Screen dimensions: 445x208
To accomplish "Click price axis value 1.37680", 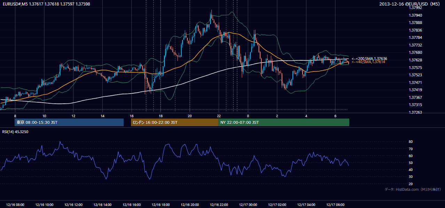I will (416, 52).
